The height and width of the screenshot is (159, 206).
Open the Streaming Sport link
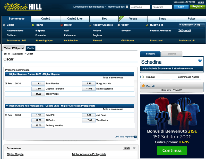(x=44, y=40)
